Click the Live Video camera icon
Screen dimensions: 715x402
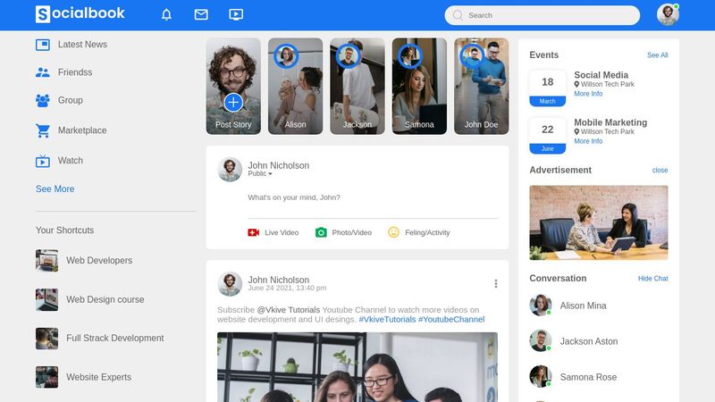(x=254, y=232)
